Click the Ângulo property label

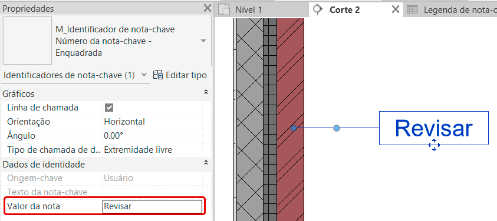[21, 136]
